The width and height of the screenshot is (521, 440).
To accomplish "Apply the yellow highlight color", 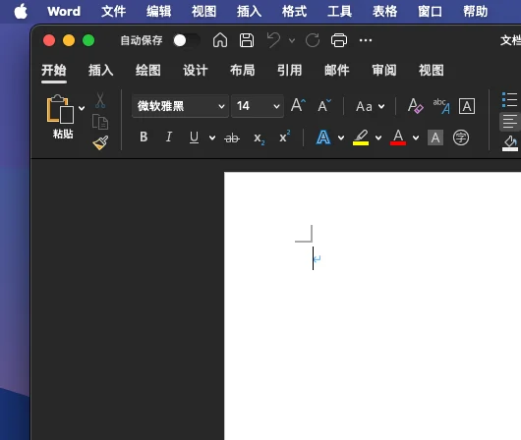I will tap(361, 137).
